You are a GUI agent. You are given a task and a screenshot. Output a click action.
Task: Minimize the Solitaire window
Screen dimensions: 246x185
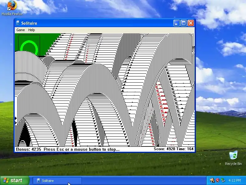177,23
